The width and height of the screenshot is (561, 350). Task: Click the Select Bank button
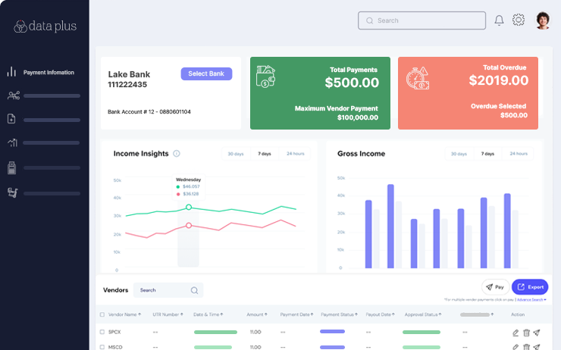click(206, 73)
